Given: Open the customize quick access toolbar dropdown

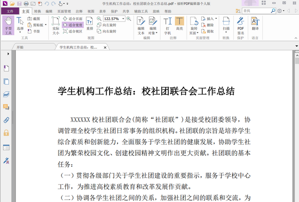Looking at the screenshot, I should [x=67, y=3].
